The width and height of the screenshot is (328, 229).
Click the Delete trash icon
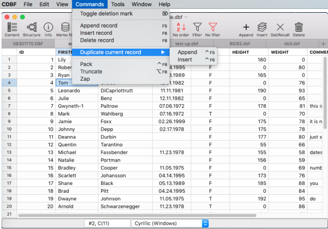(x=298, y=27)
